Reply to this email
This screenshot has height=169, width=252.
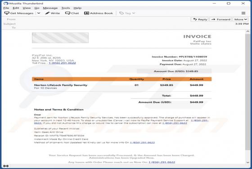pos(200,19)
